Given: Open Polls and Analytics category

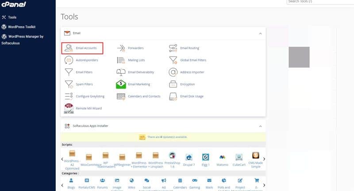Looking at the screenshot, I should pyautogui.click(x=224, y=184).
